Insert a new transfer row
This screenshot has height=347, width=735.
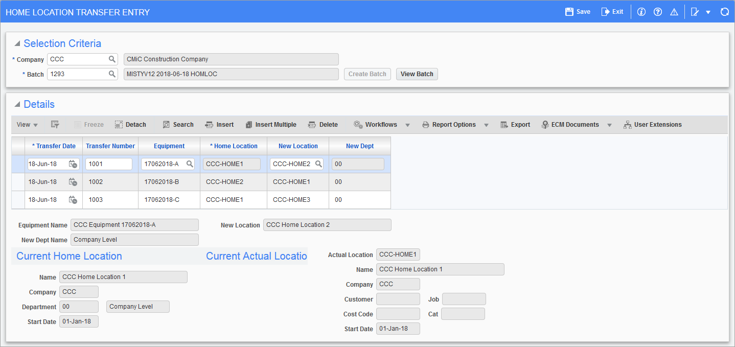[219, 124]
